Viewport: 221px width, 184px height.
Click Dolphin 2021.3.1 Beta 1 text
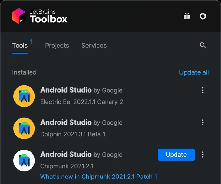point(73,134)
